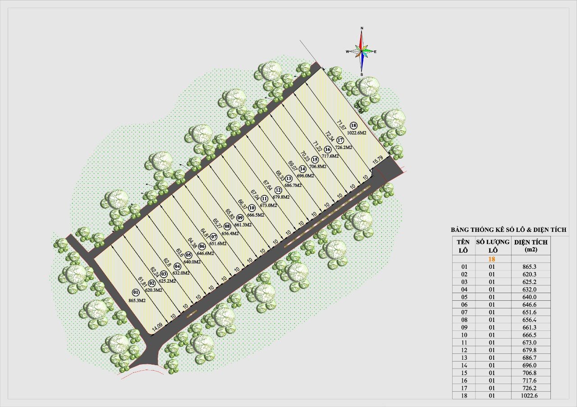The height and width of the screenshot is (407, 577).
Task: Click table cell with area 646.6
Action: click(531, 305)
